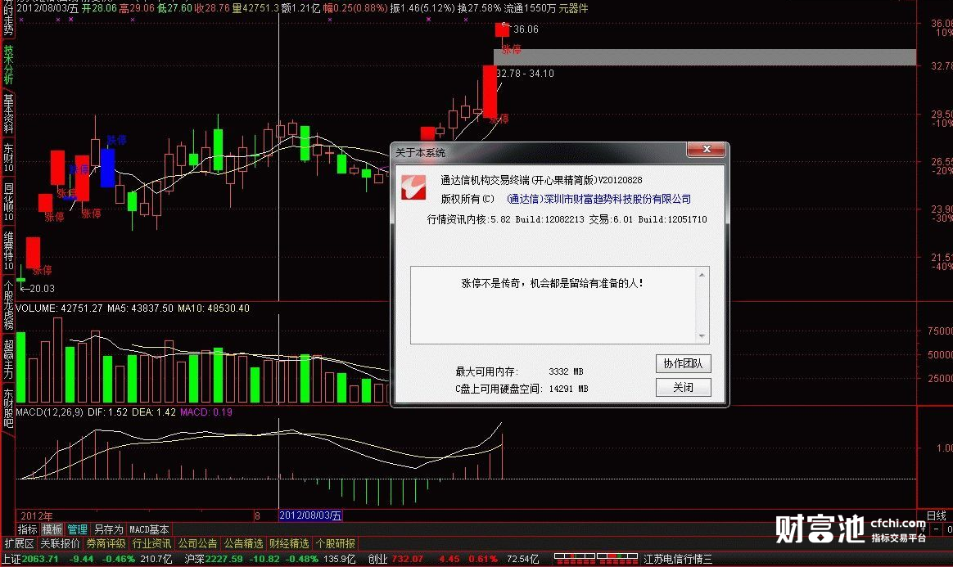Click the 张停不是传奇 message text area
Image resolution: width=953 pixels, height=567 pixels.
pyautogui.click(x=553, y=283)
